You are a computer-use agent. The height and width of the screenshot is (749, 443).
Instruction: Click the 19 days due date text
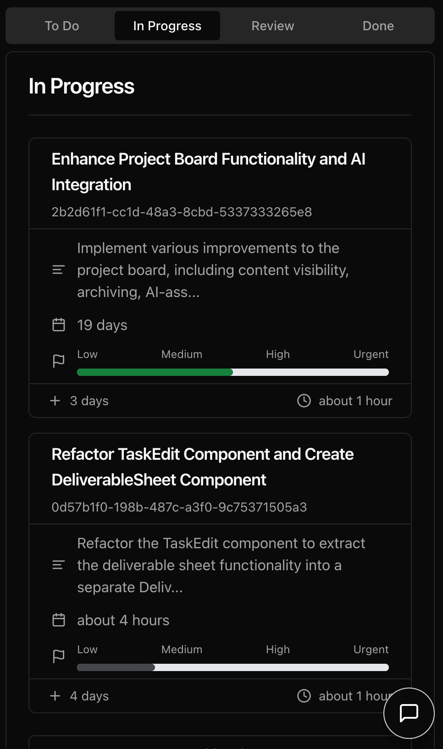(102, 325)
